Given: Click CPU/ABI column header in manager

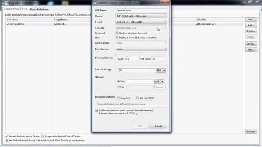Looking at the screenshot, I should coord(201,20).
